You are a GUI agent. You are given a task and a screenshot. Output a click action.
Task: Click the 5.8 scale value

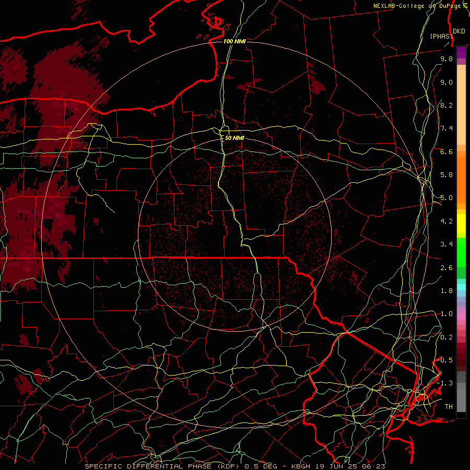click(x=446, y=175)
